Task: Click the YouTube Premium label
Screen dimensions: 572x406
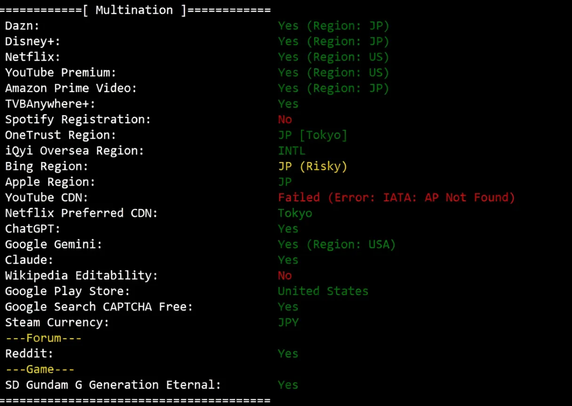Action: 61,73
